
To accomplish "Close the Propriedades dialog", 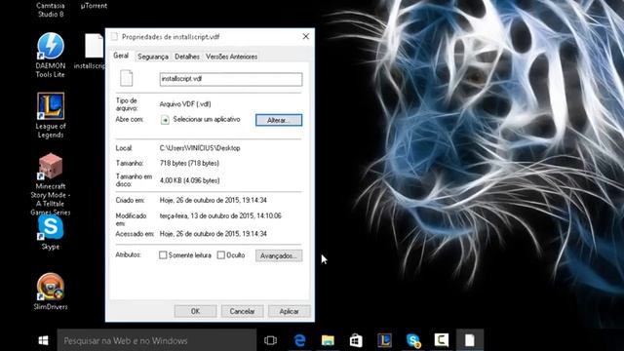I will 305,37.
